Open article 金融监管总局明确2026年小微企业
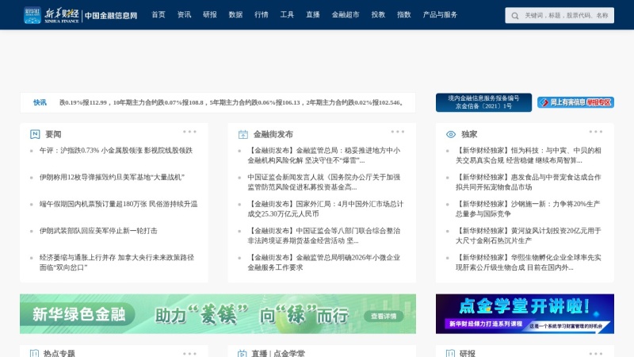The height and width of the screenshot is (357, 634). coord(324,263)
